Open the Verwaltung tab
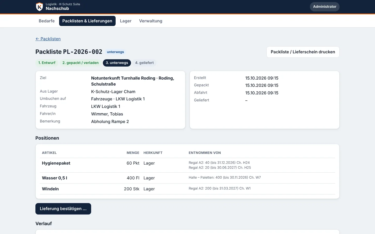 pyautogui.click(x=151, y=21)
